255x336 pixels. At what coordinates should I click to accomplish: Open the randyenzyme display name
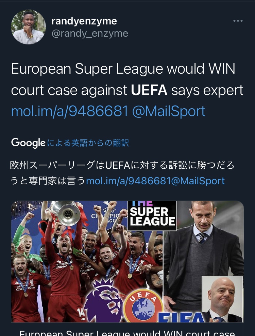[84, 21]
